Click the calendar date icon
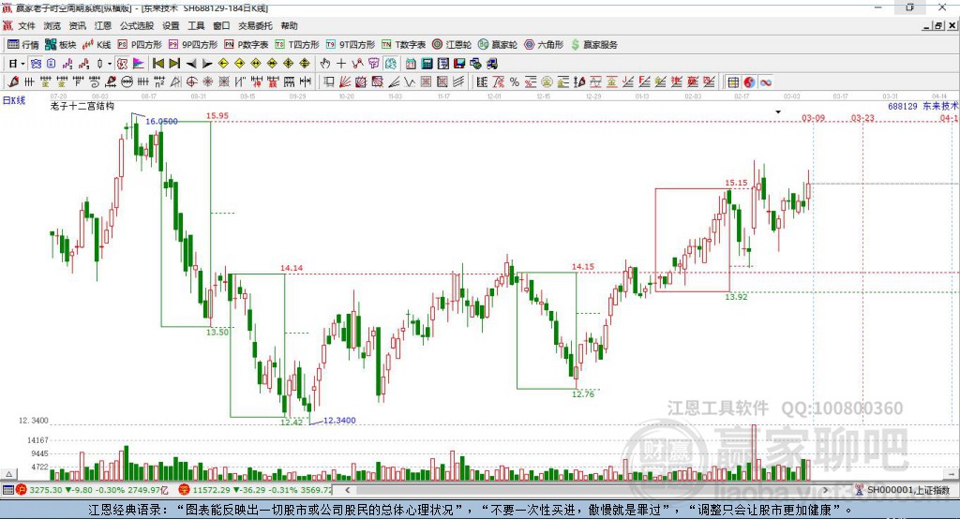This screenshot has width=960, height=519. tap(411, 64)
